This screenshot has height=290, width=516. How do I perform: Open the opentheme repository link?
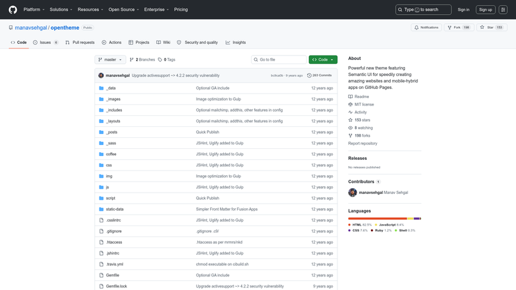(65, 28)
